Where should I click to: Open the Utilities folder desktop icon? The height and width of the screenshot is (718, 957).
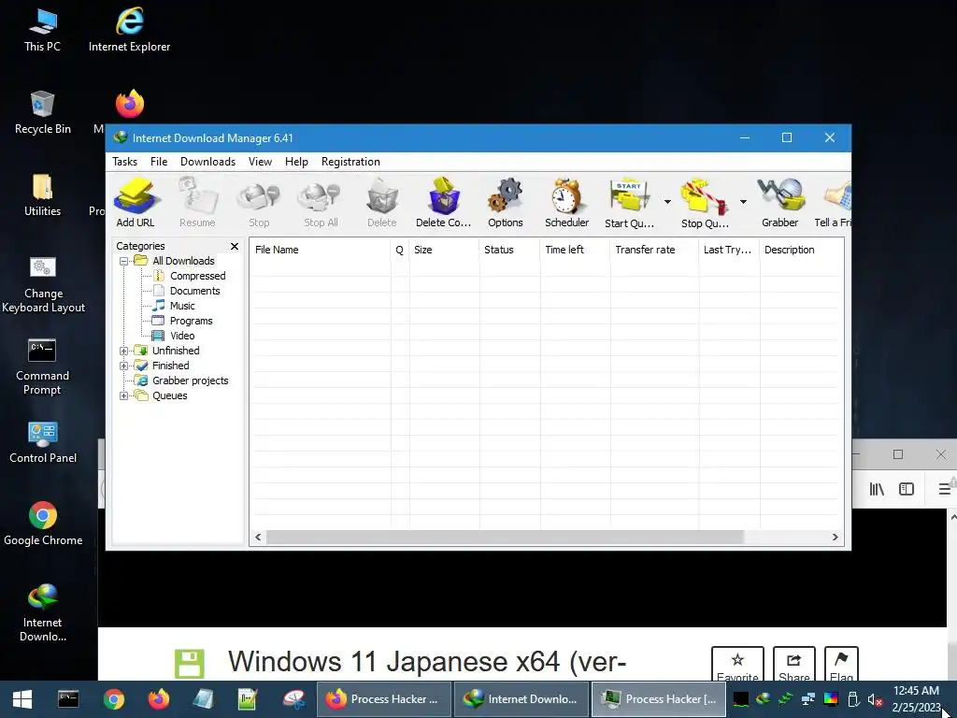pos(42,194)
